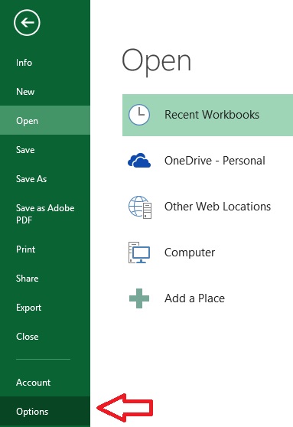This screenshot has height=427, width=293.
Task: Open the Account page
Action: click(33, 383)
